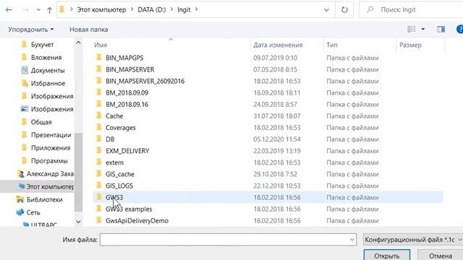The image size is (463, 260).
Task: Select the GWS3 examples folder
Action: coord(129,209)
